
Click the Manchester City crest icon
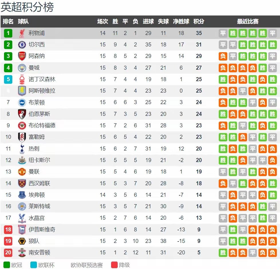[22, 68]
